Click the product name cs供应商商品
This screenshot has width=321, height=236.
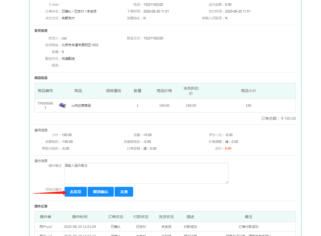point(81,106)
